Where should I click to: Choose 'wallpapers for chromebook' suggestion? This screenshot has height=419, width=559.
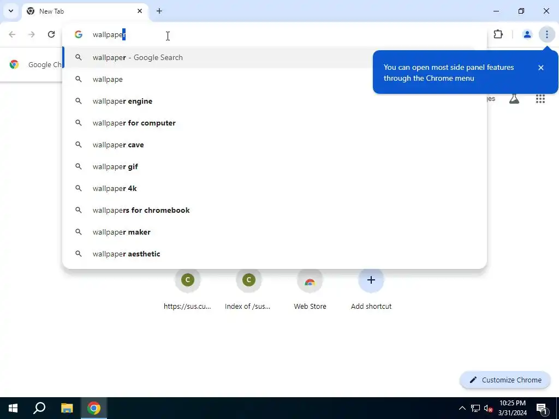(x=275, y=210)
